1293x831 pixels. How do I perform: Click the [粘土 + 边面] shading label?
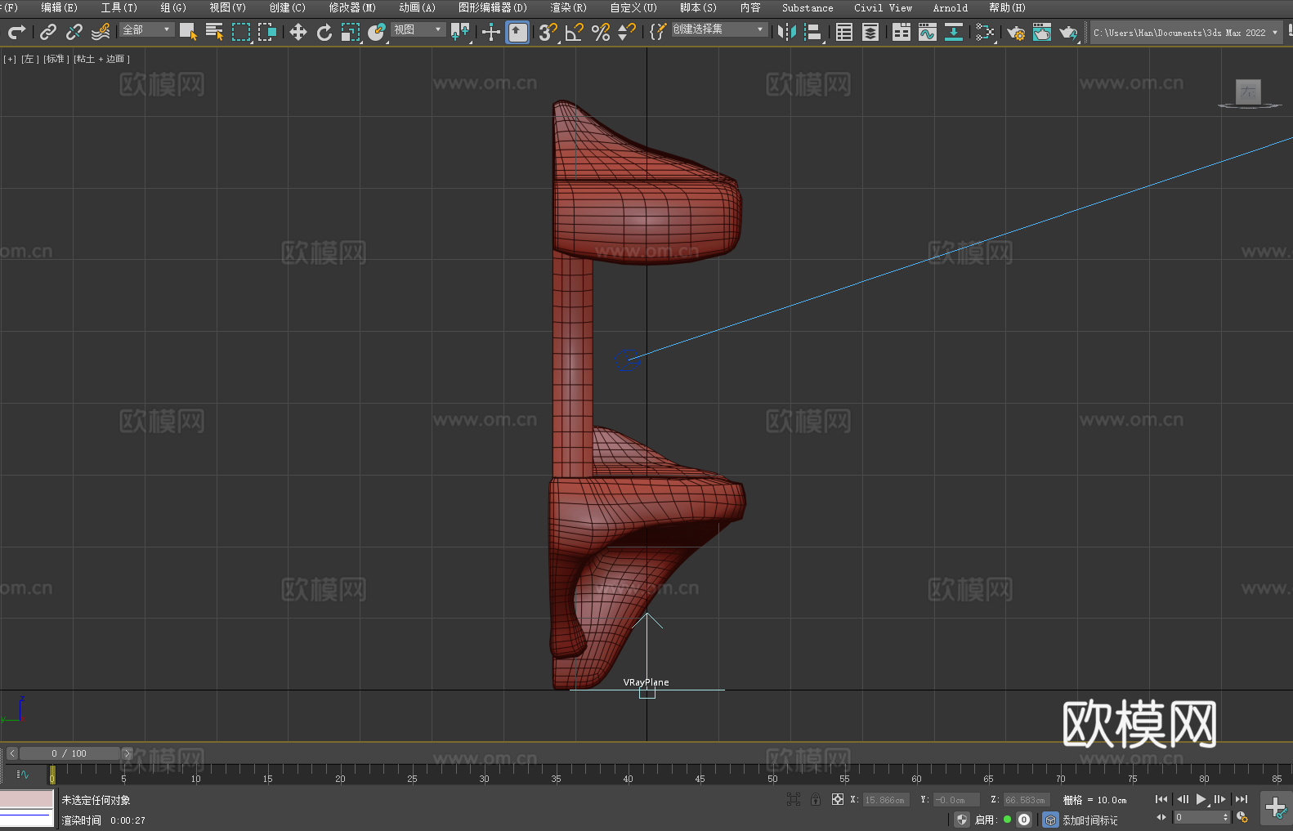tap(101, 59)
